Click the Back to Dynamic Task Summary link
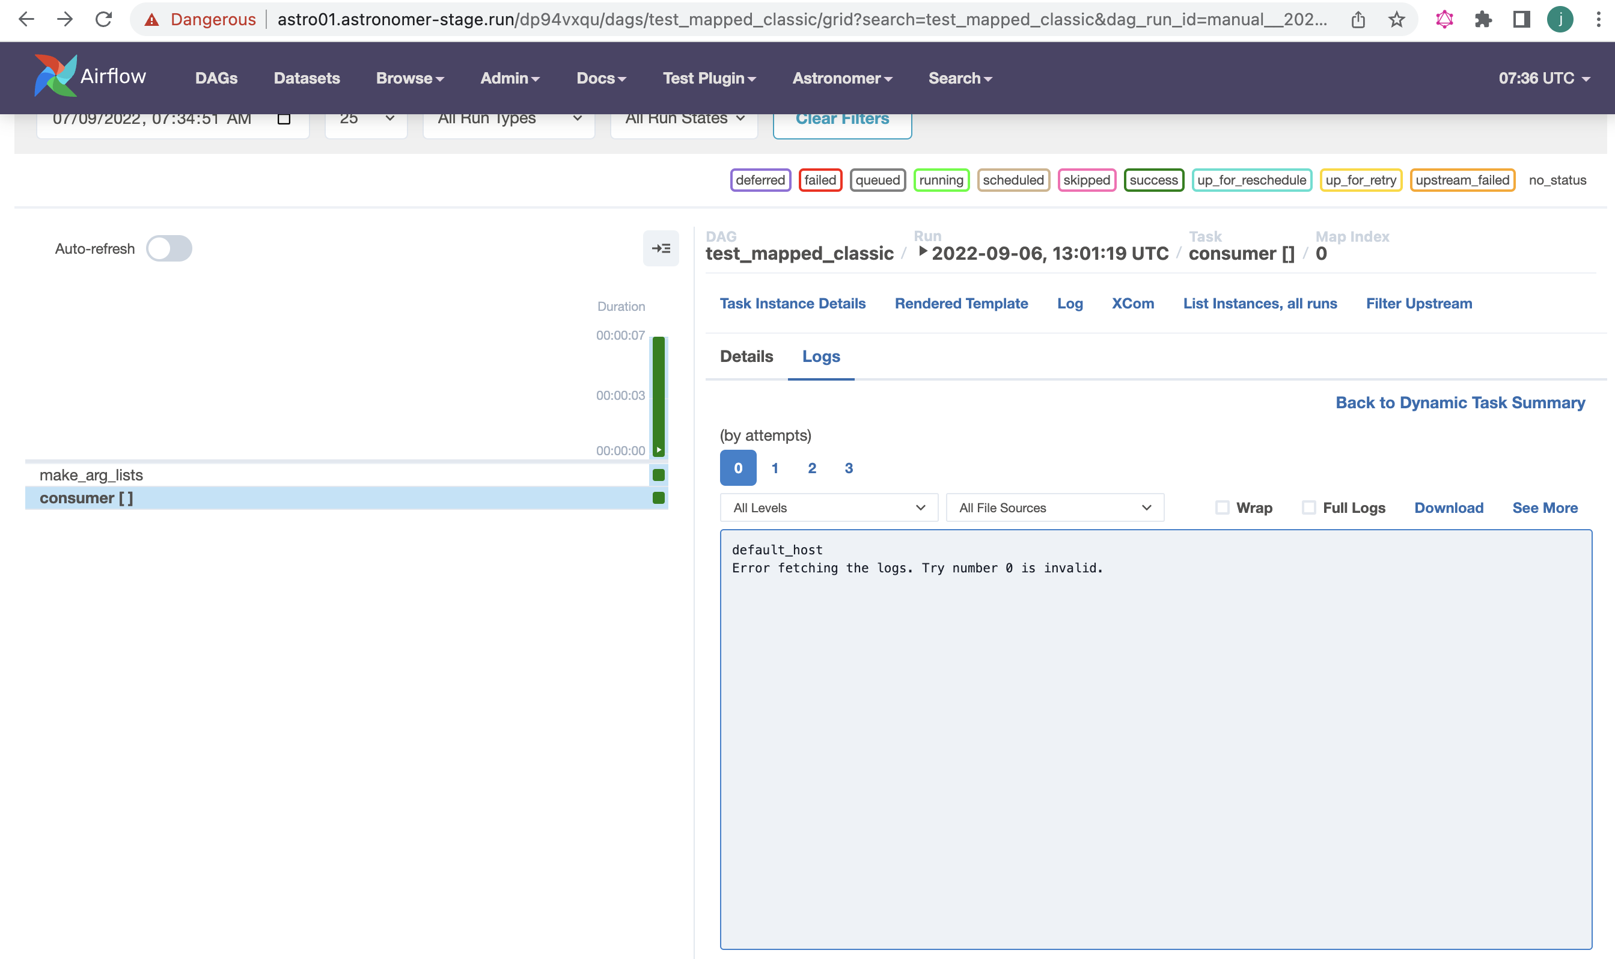 1460,402
